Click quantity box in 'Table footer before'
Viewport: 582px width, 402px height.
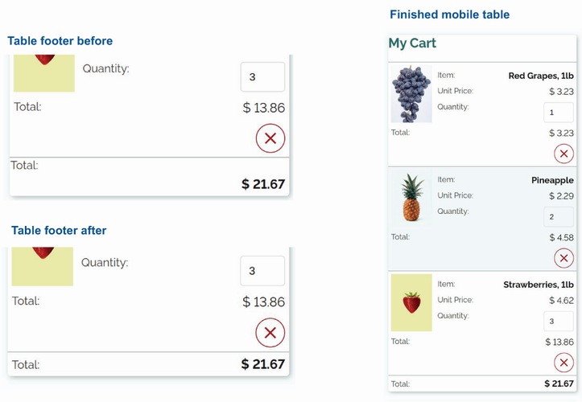coord(262,77)
